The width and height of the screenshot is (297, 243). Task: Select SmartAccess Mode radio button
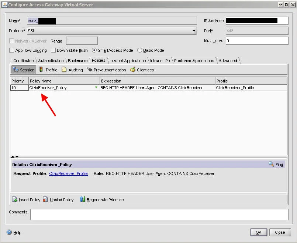tap(94, 50)
